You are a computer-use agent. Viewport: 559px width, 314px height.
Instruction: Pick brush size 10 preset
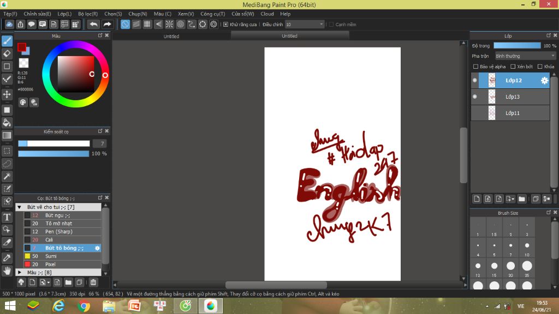[x=527, y=247]
